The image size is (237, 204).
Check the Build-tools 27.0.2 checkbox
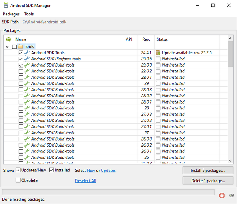tap(21, 121)
